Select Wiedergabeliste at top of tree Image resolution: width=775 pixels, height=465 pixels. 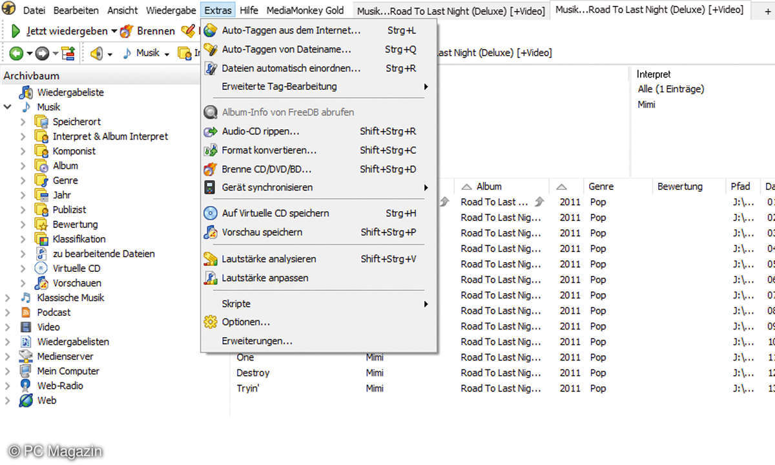(70, 92)
